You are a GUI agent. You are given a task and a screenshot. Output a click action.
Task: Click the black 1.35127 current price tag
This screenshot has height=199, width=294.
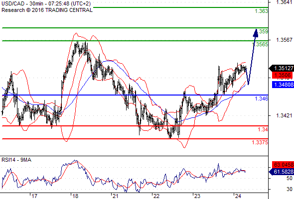(281, 68)
